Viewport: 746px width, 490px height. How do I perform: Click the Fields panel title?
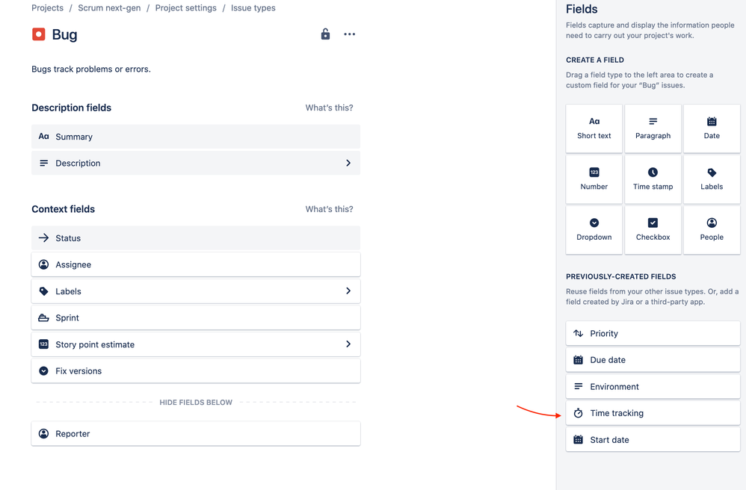(582, 9)
